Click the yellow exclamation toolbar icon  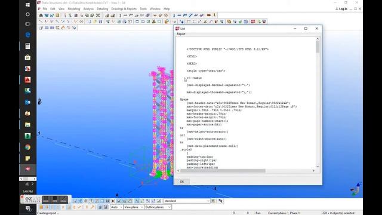click(214, 16)
